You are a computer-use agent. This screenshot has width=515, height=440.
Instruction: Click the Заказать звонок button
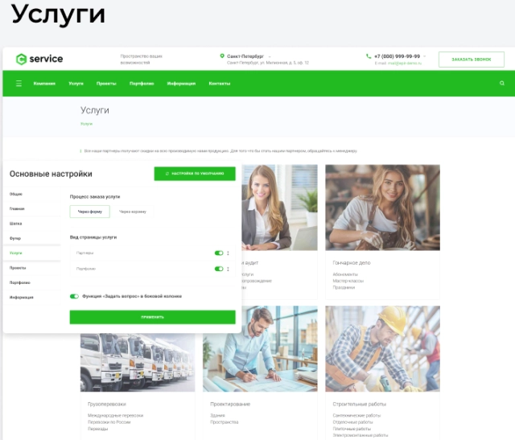pyautogui.click(x=472, y=60)
